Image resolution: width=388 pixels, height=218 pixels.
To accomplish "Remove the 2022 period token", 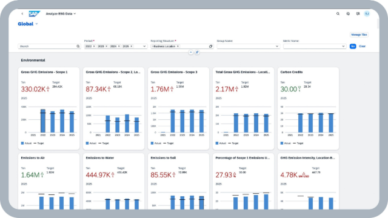I will 94,46.
